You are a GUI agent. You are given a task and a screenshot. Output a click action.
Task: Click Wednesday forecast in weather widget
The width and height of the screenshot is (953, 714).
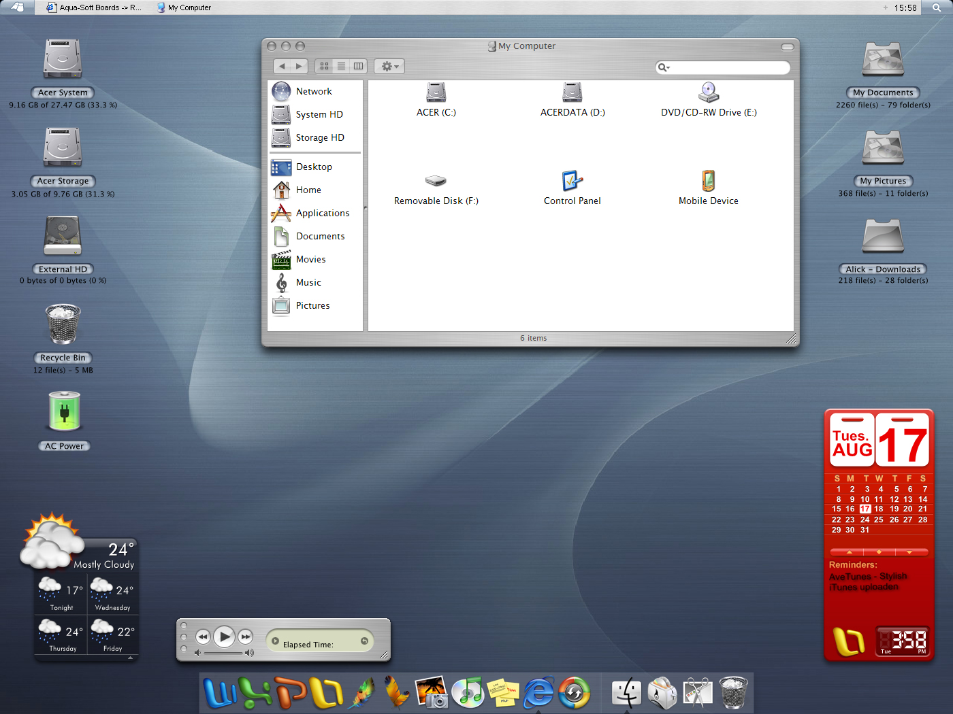[x=113, y=594]
